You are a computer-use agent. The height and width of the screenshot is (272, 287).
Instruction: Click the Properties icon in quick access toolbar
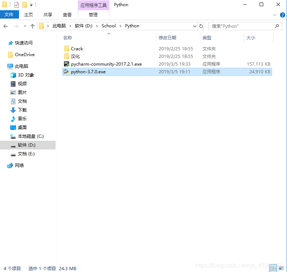[x=16, y=5]
